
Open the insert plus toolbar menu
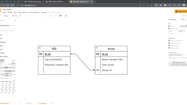[61, 16]
